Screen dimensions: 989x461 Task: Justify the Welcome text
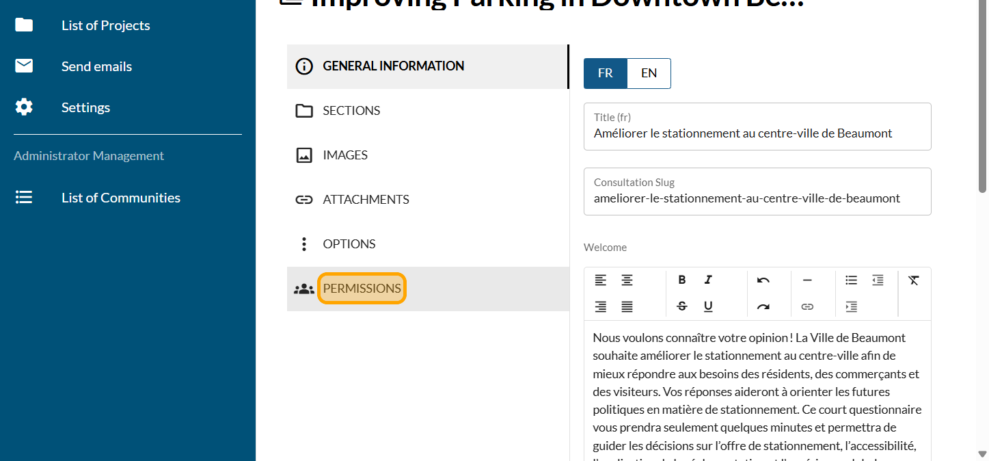click(x=627, y=306)
